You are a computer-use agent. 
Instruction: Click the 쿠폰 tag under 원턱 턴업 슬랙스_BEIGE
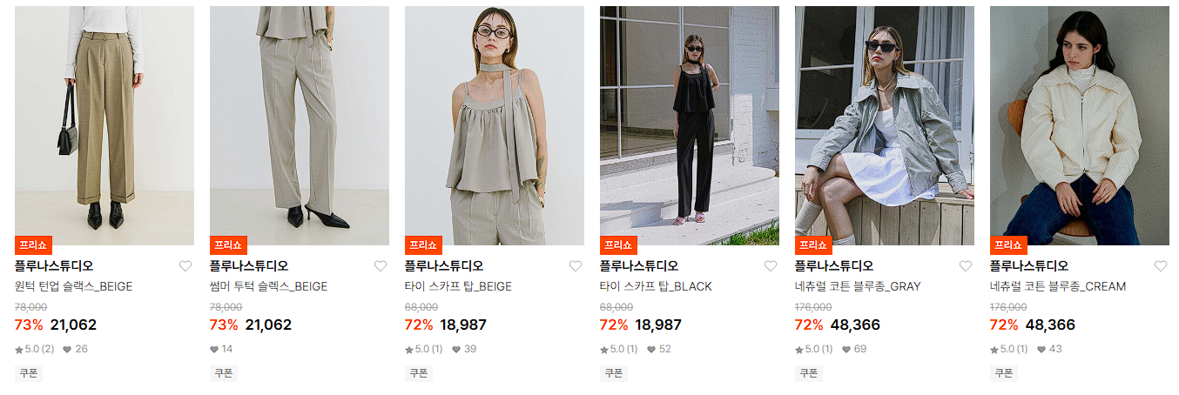coord(29,373)
